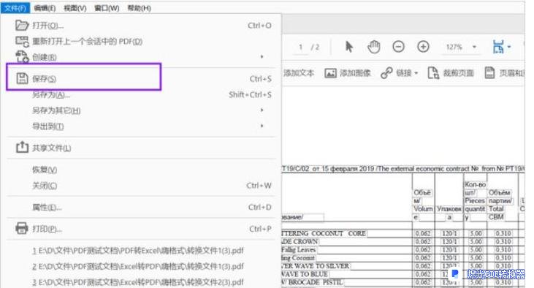Image resolution: width=534 pixels, height=288 pixels.
Task: Click the zoom in plus icon
Action: pyautogui.click(x=423, y=47)
